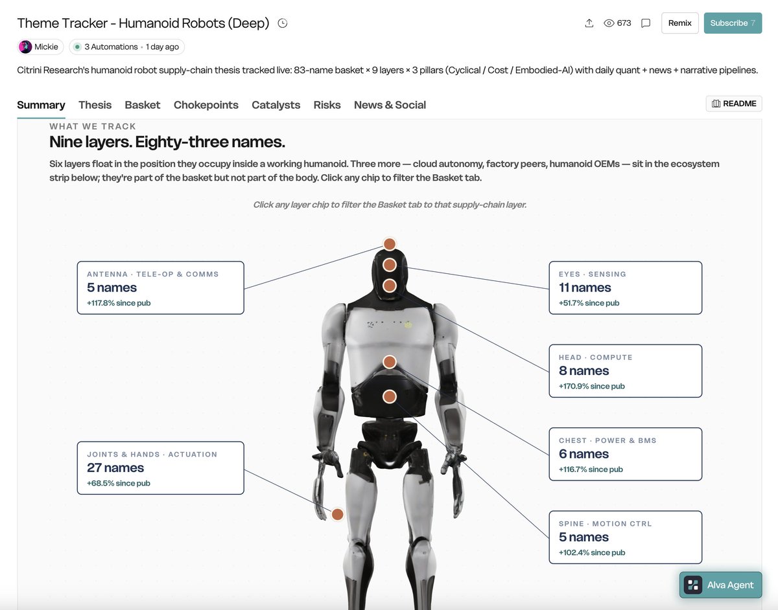Click the 'WHAT WE TRACK' label
The image size is (778, 610).
(93, 126)
